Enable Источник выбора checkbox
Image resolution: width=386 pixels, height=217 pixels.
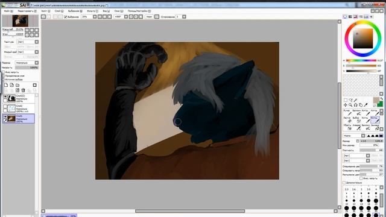click(4, 80)
